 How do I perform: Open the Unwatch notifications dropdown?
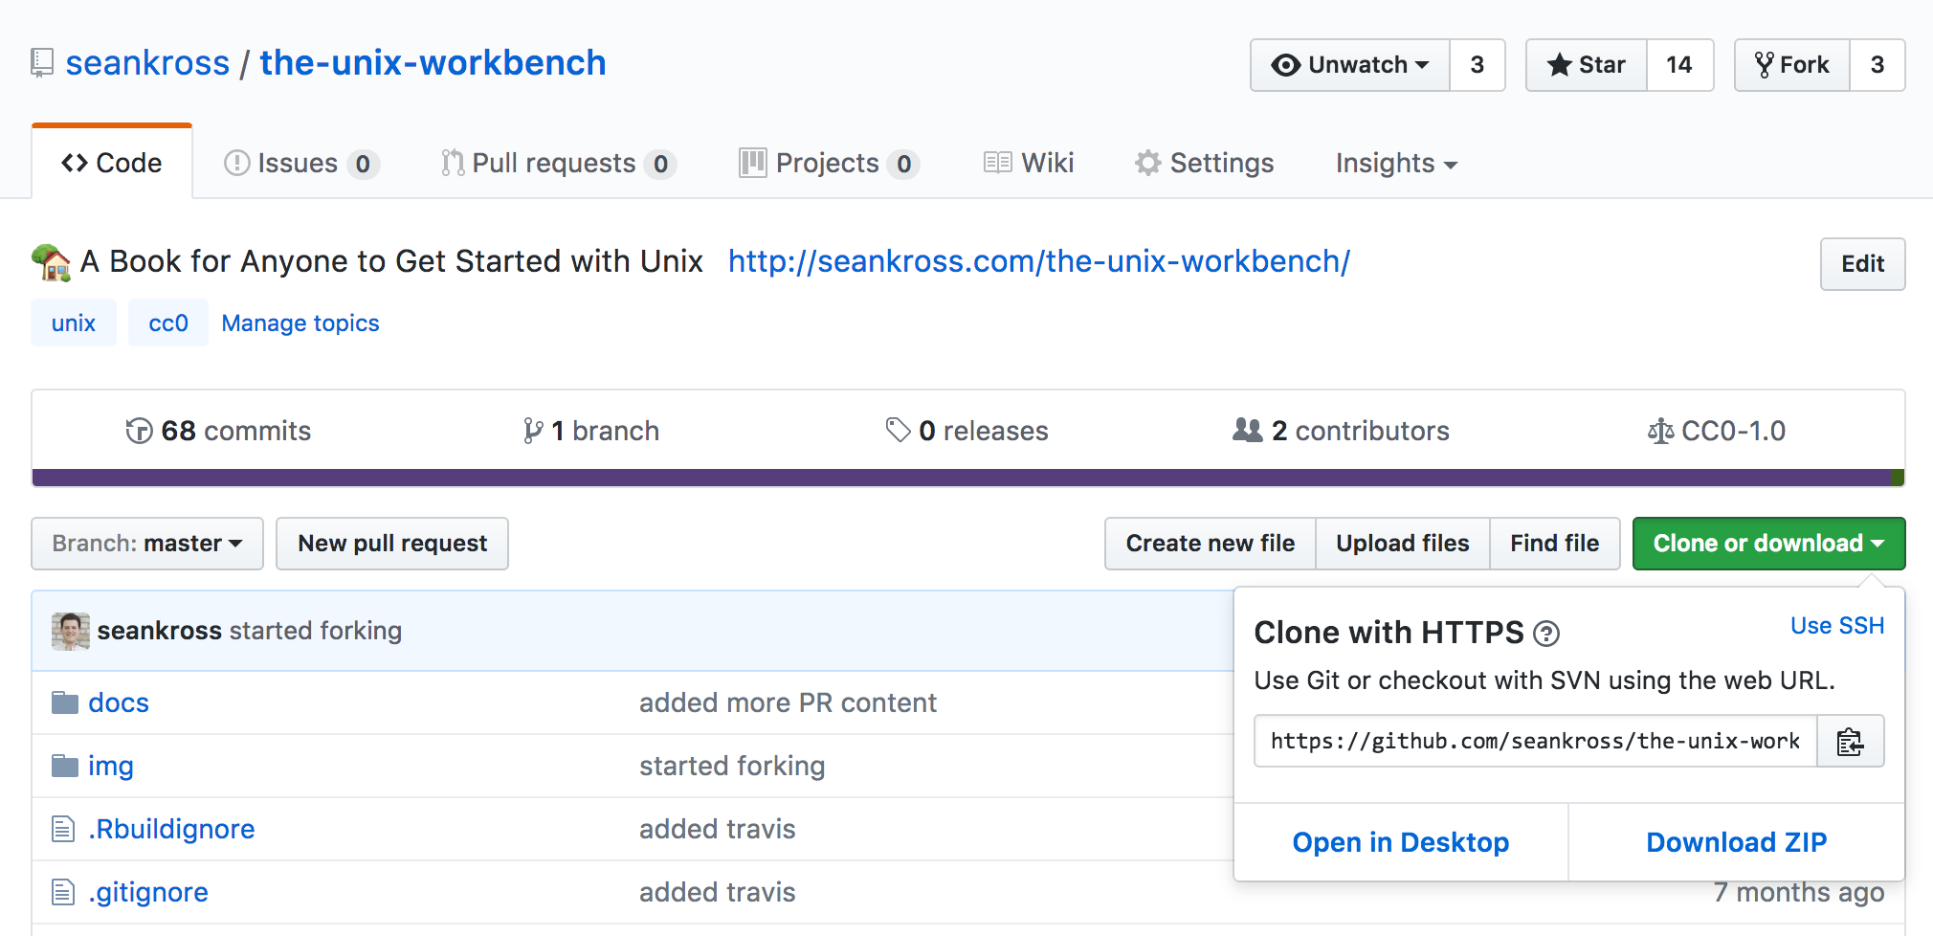(1350, 65)
